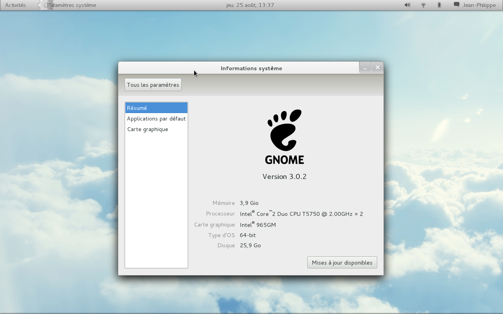The height and width of the screenshot is (314, 503).
Task: Minimize the Informations système window
Action: pos(365,67)
